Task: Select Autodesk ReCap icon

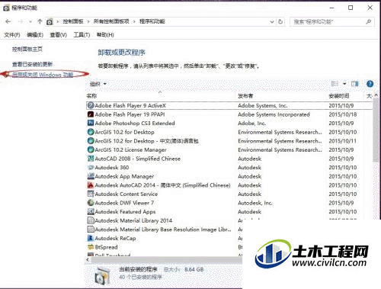Action: pos(91,238)
